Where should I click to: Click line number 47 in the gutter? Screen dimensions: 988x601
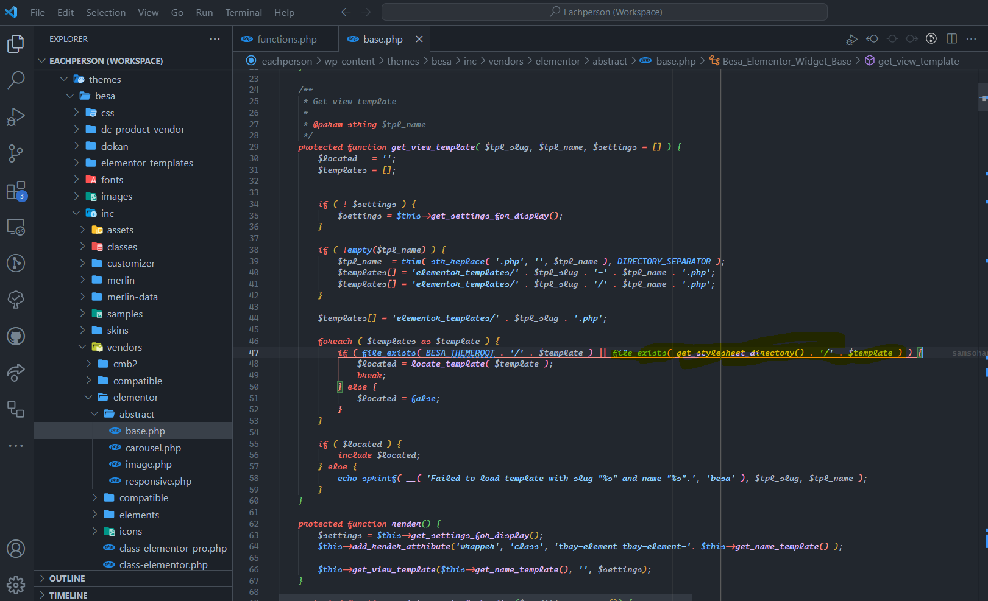pyautogui.click(x=254, y=353)
